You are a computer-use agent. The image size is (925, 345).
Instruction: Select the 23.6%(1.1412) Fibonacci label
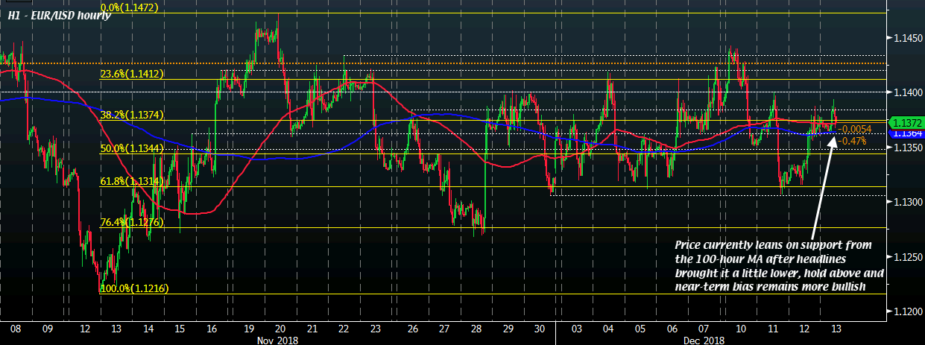coord(131,74)
